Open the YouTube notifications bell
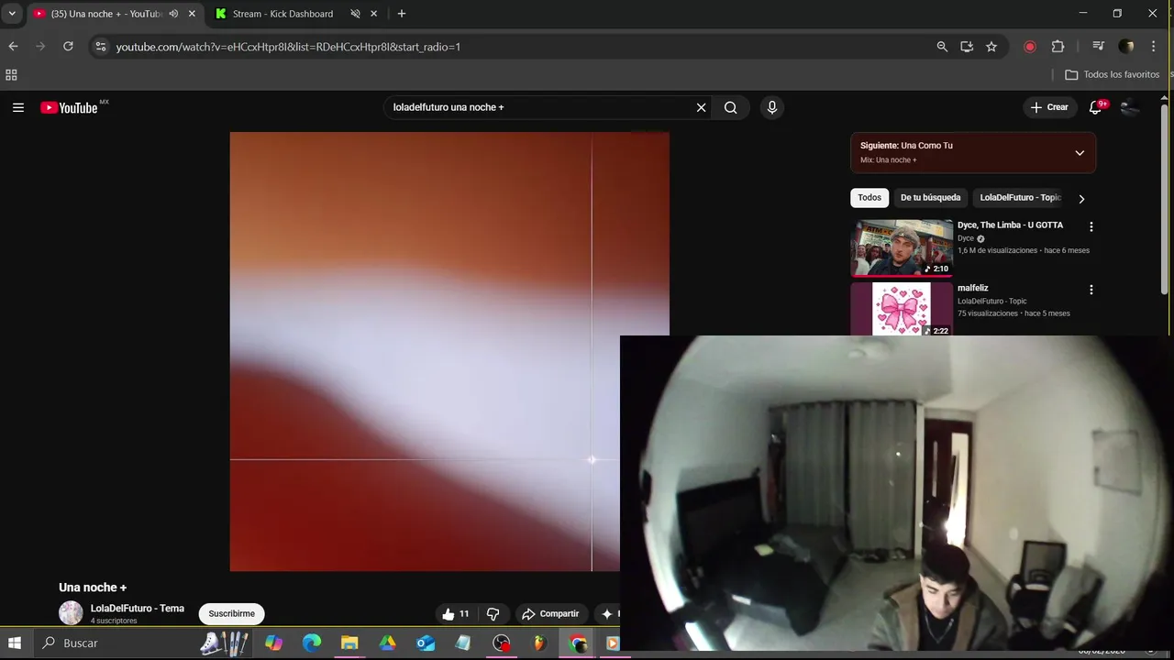 click(1095, 107)
